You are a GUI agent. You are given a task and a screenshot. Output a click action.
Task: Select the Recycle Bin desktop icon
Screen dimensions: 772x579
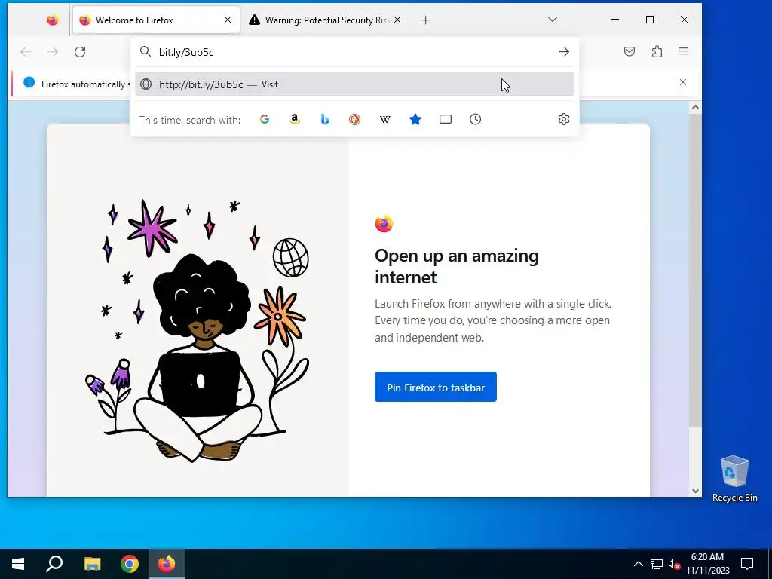(734, 479)
